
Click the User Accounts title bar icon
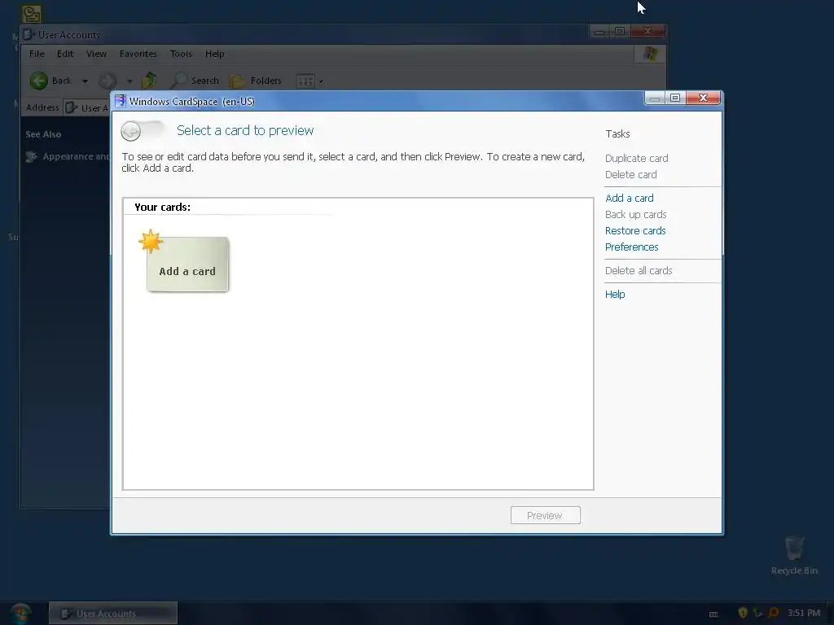coord(29,35)
